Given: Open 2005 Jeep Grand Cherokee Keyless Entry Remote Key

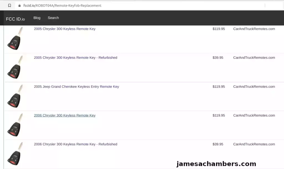Looking at the screenshot, I should pyautogui.click(x=77, y=87).
